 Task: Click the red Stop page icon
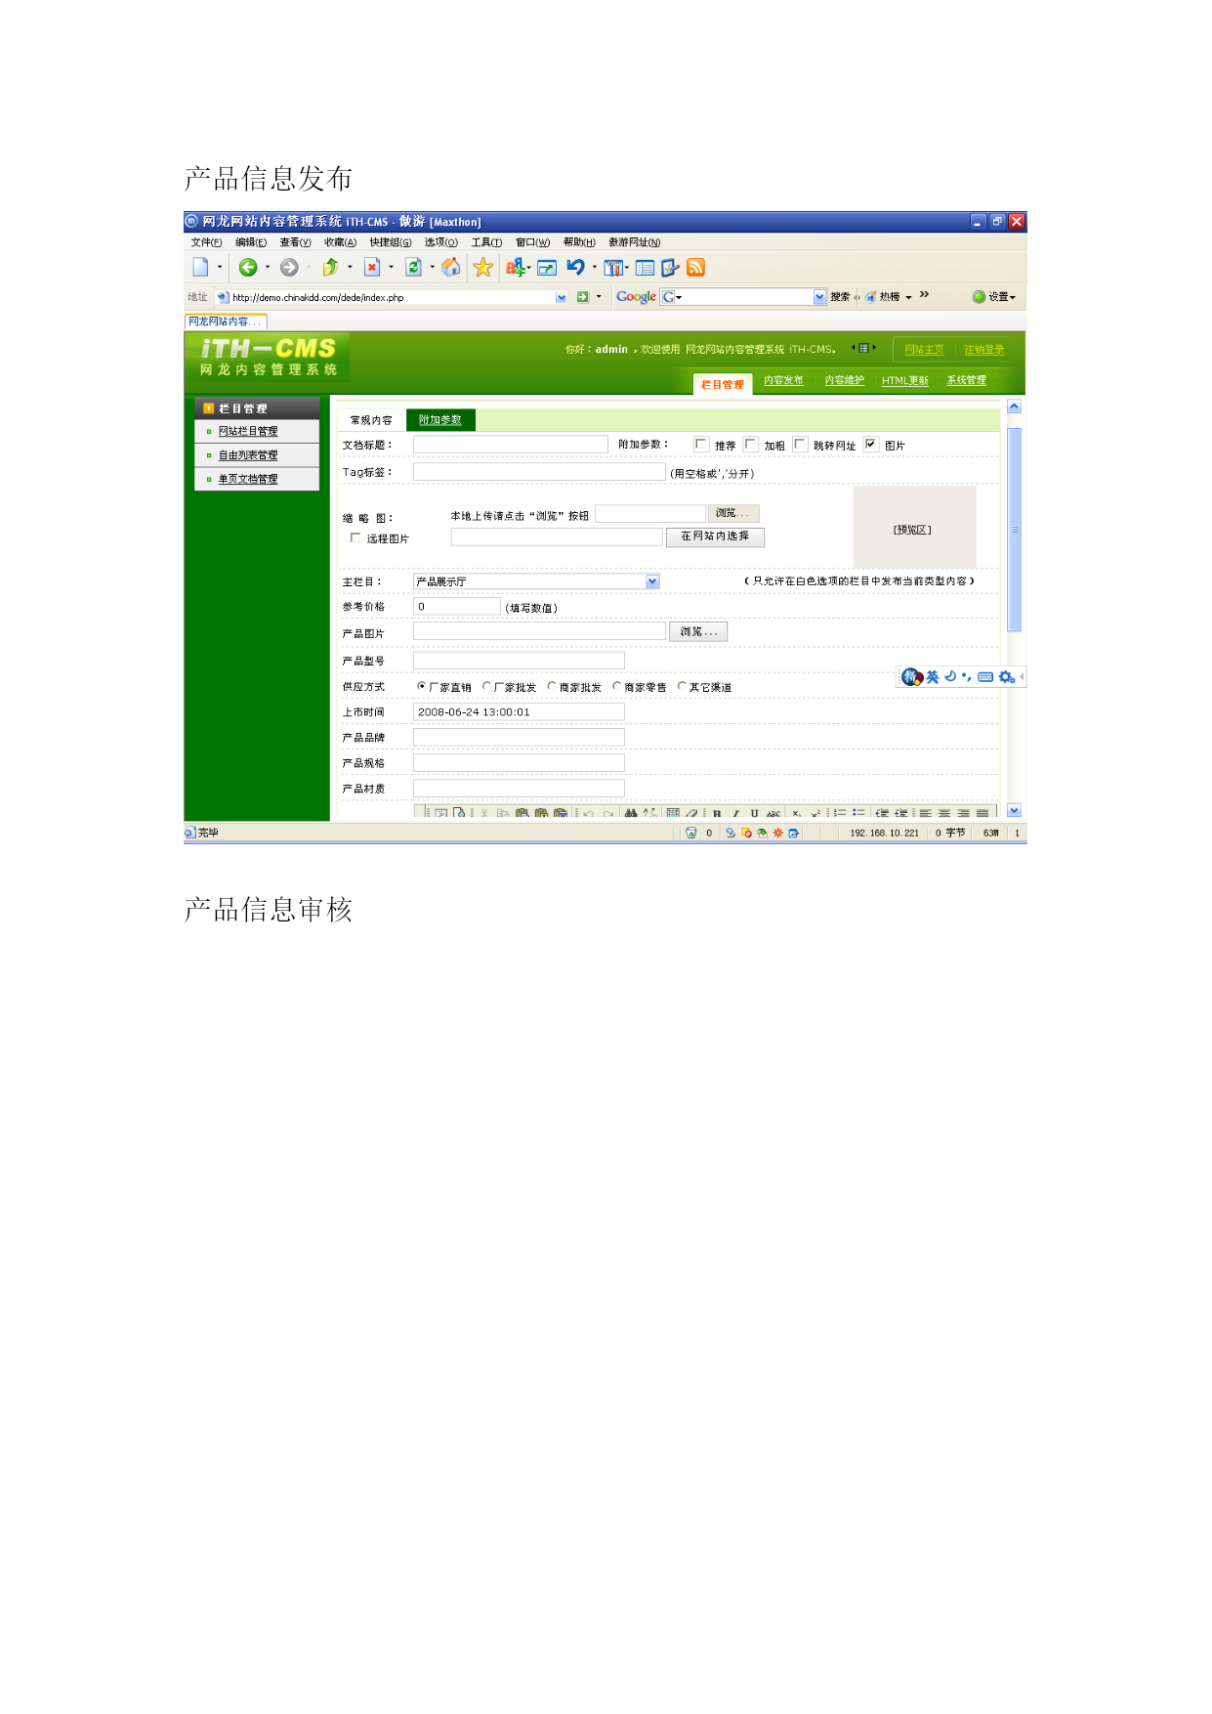point(372,267)
